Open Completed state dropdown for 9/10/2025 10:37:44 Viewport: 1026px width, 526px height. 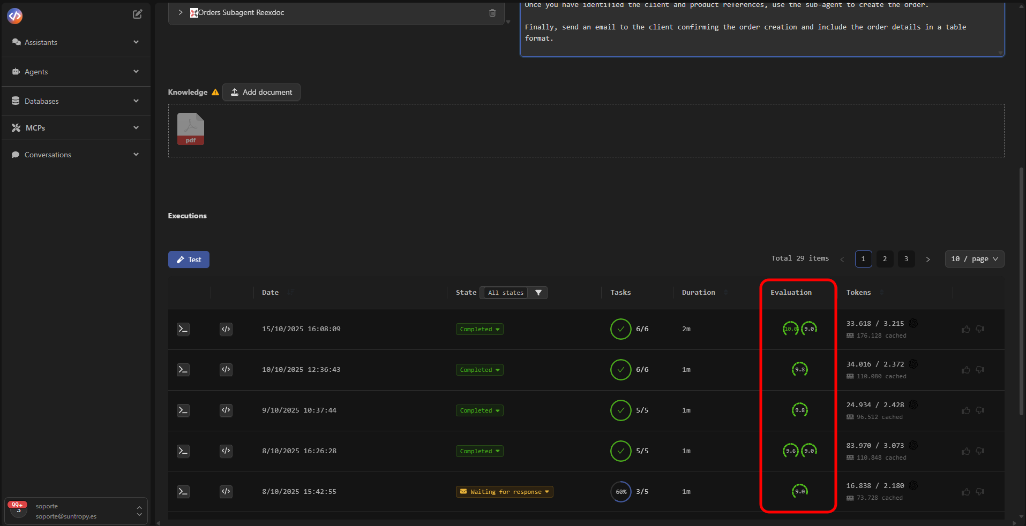(480, 410)
